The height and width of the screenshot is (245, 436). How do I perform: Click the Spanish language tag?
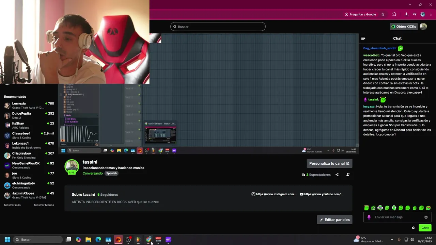(111, 173)
